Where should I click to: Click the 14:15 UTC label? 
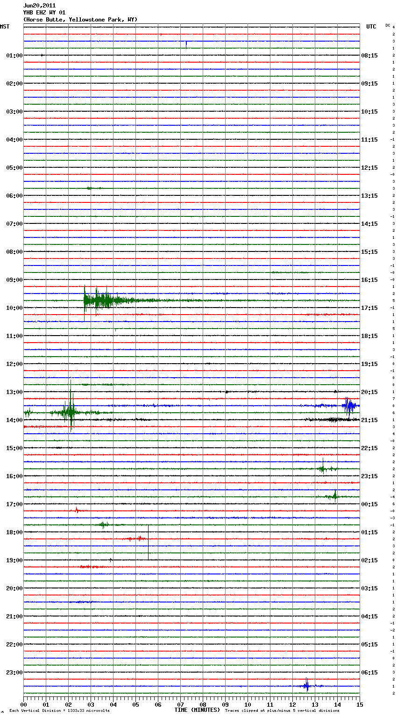(x=369, y=224)
